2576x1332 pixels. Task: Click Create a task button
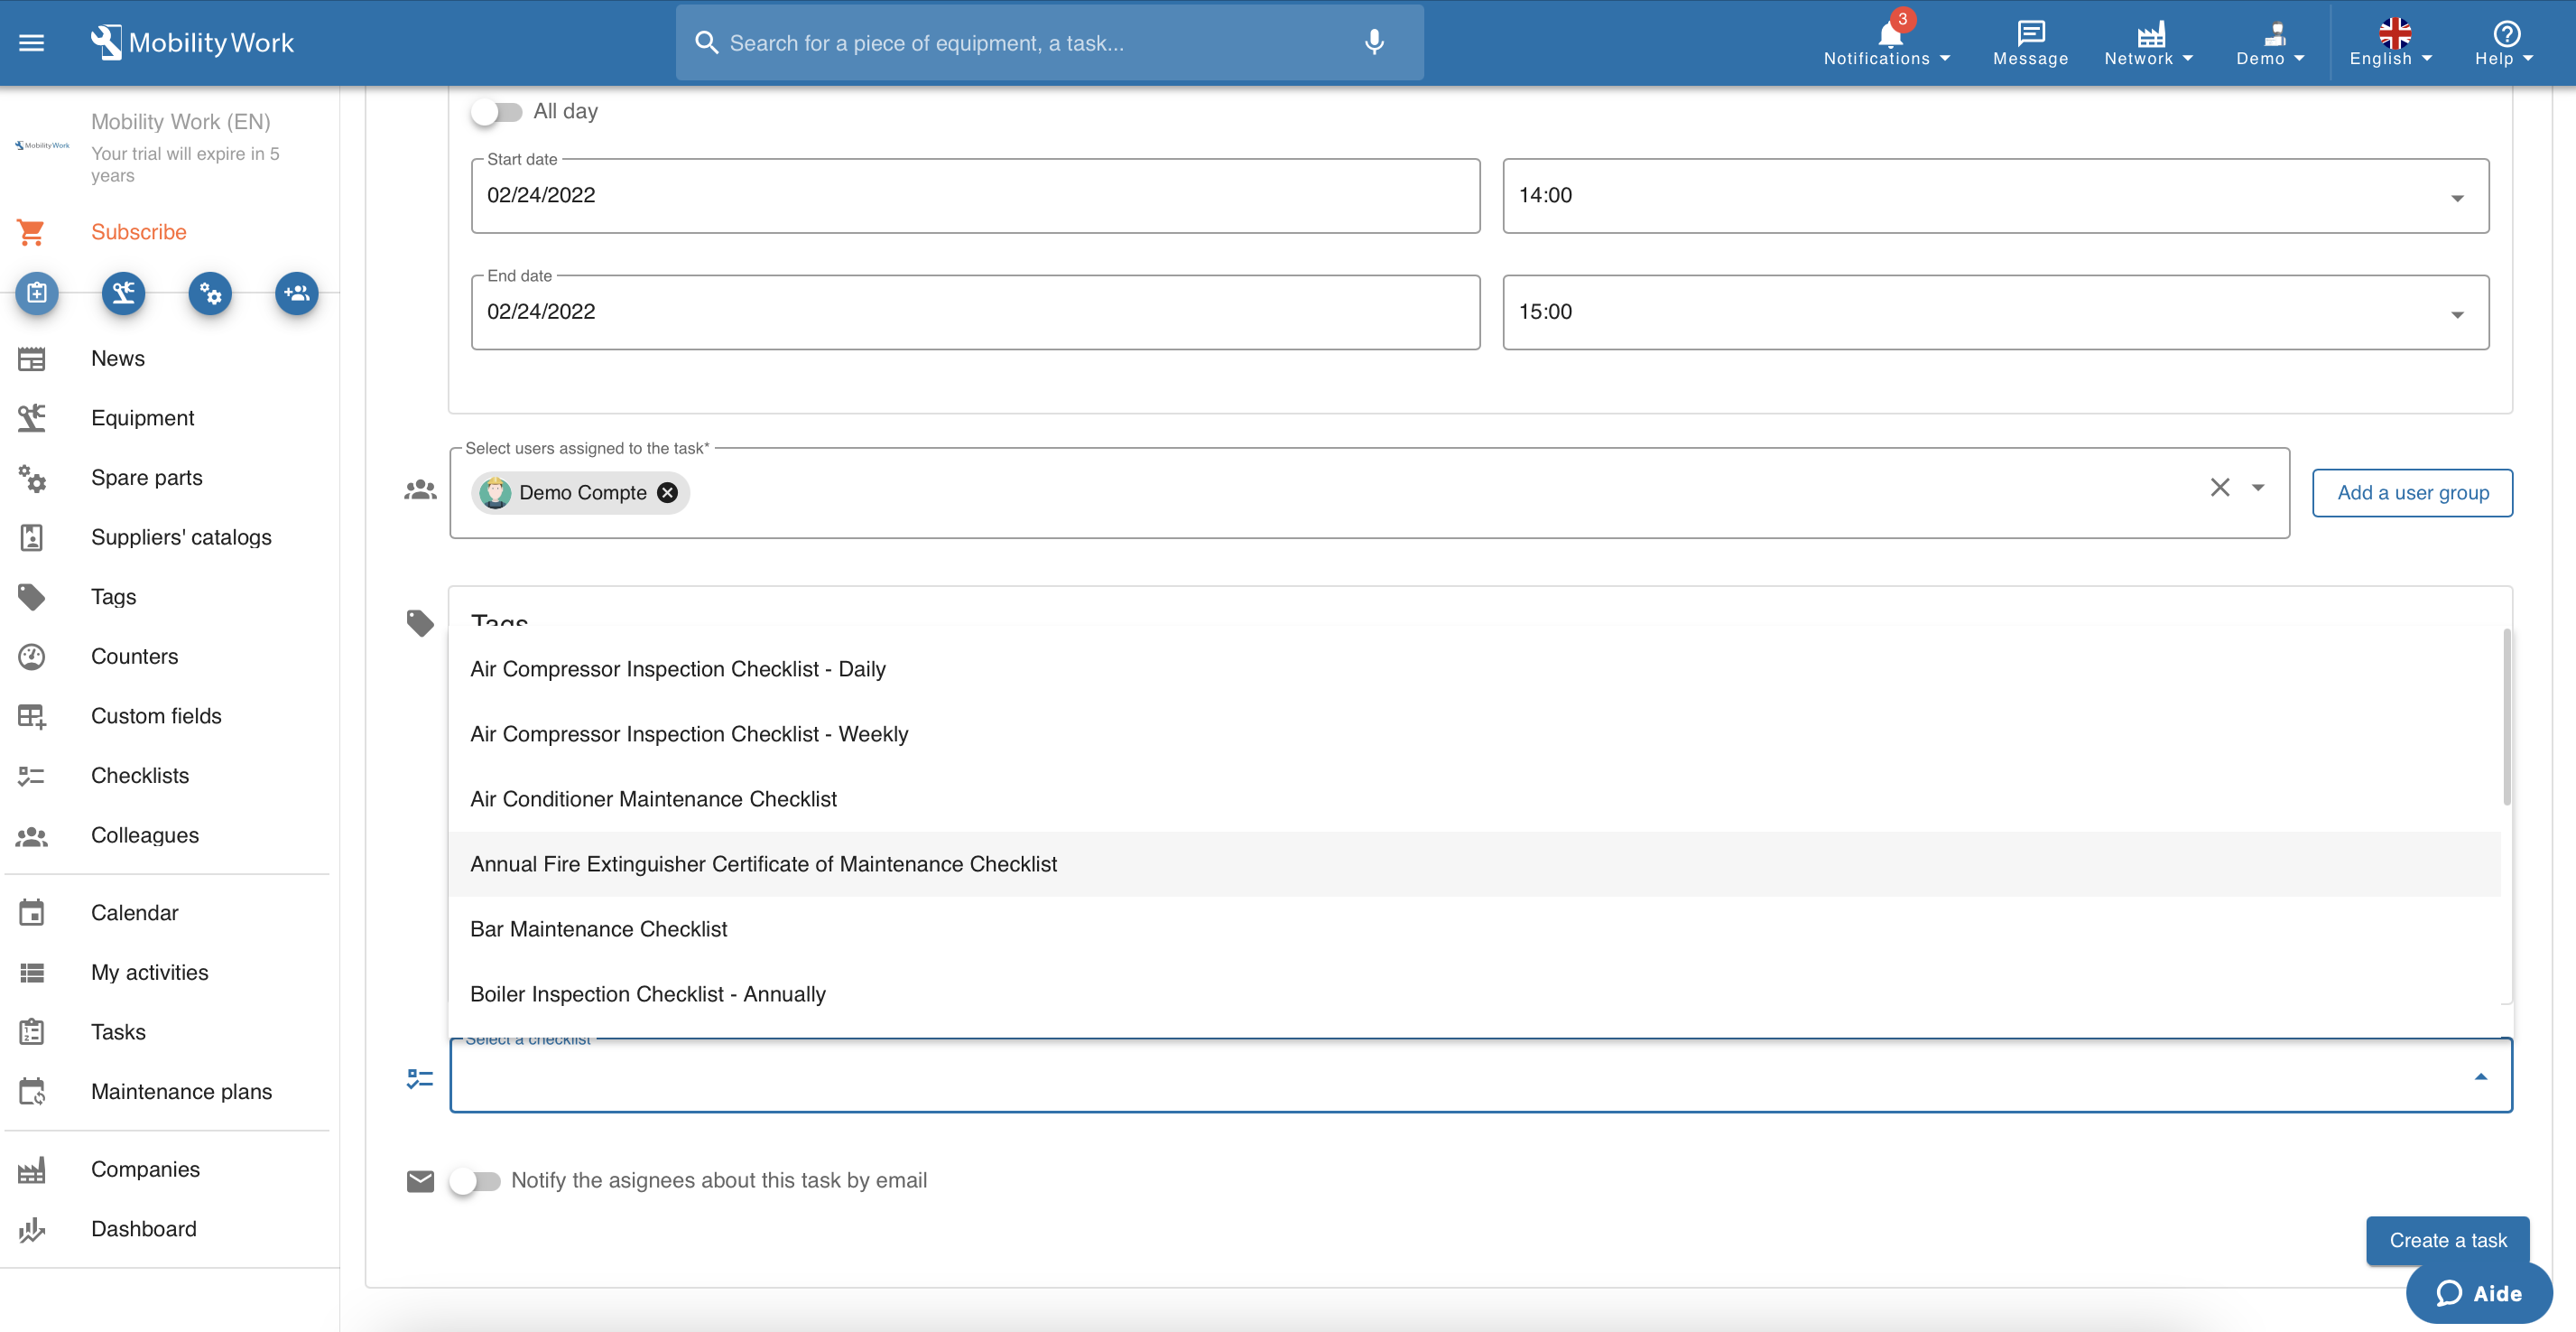[x=2447, y=1241]
